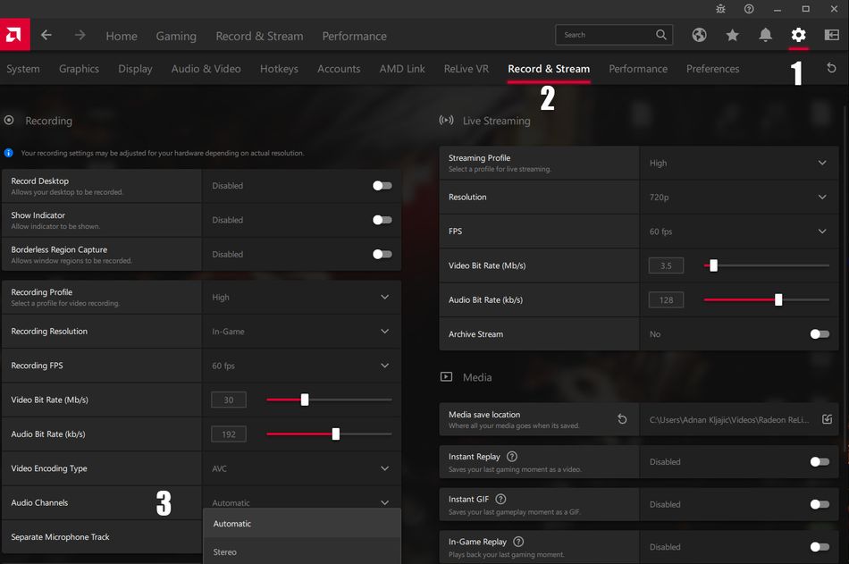Enable Instant Replay switch

click(820, 461)
